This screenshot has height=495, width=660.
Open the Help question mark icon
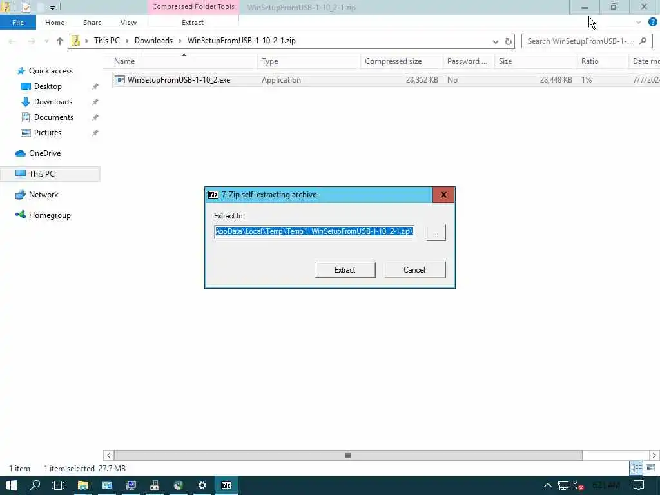tap(652, 22)
